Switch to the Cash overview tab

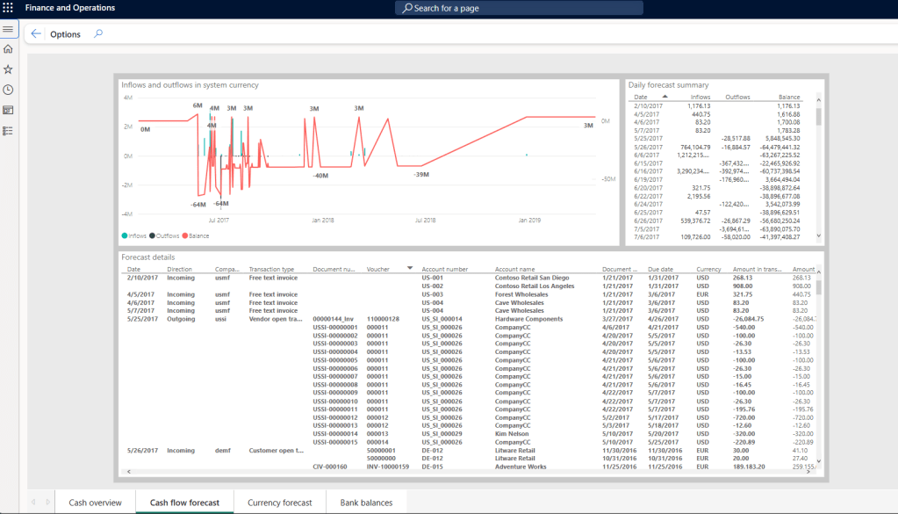coord(95,503)
